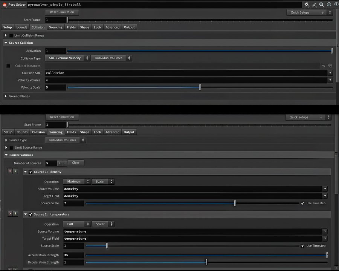Click the Number of Sources value field
The width and height of the screenshot is (339, 271).
click(x=51, y=163)
